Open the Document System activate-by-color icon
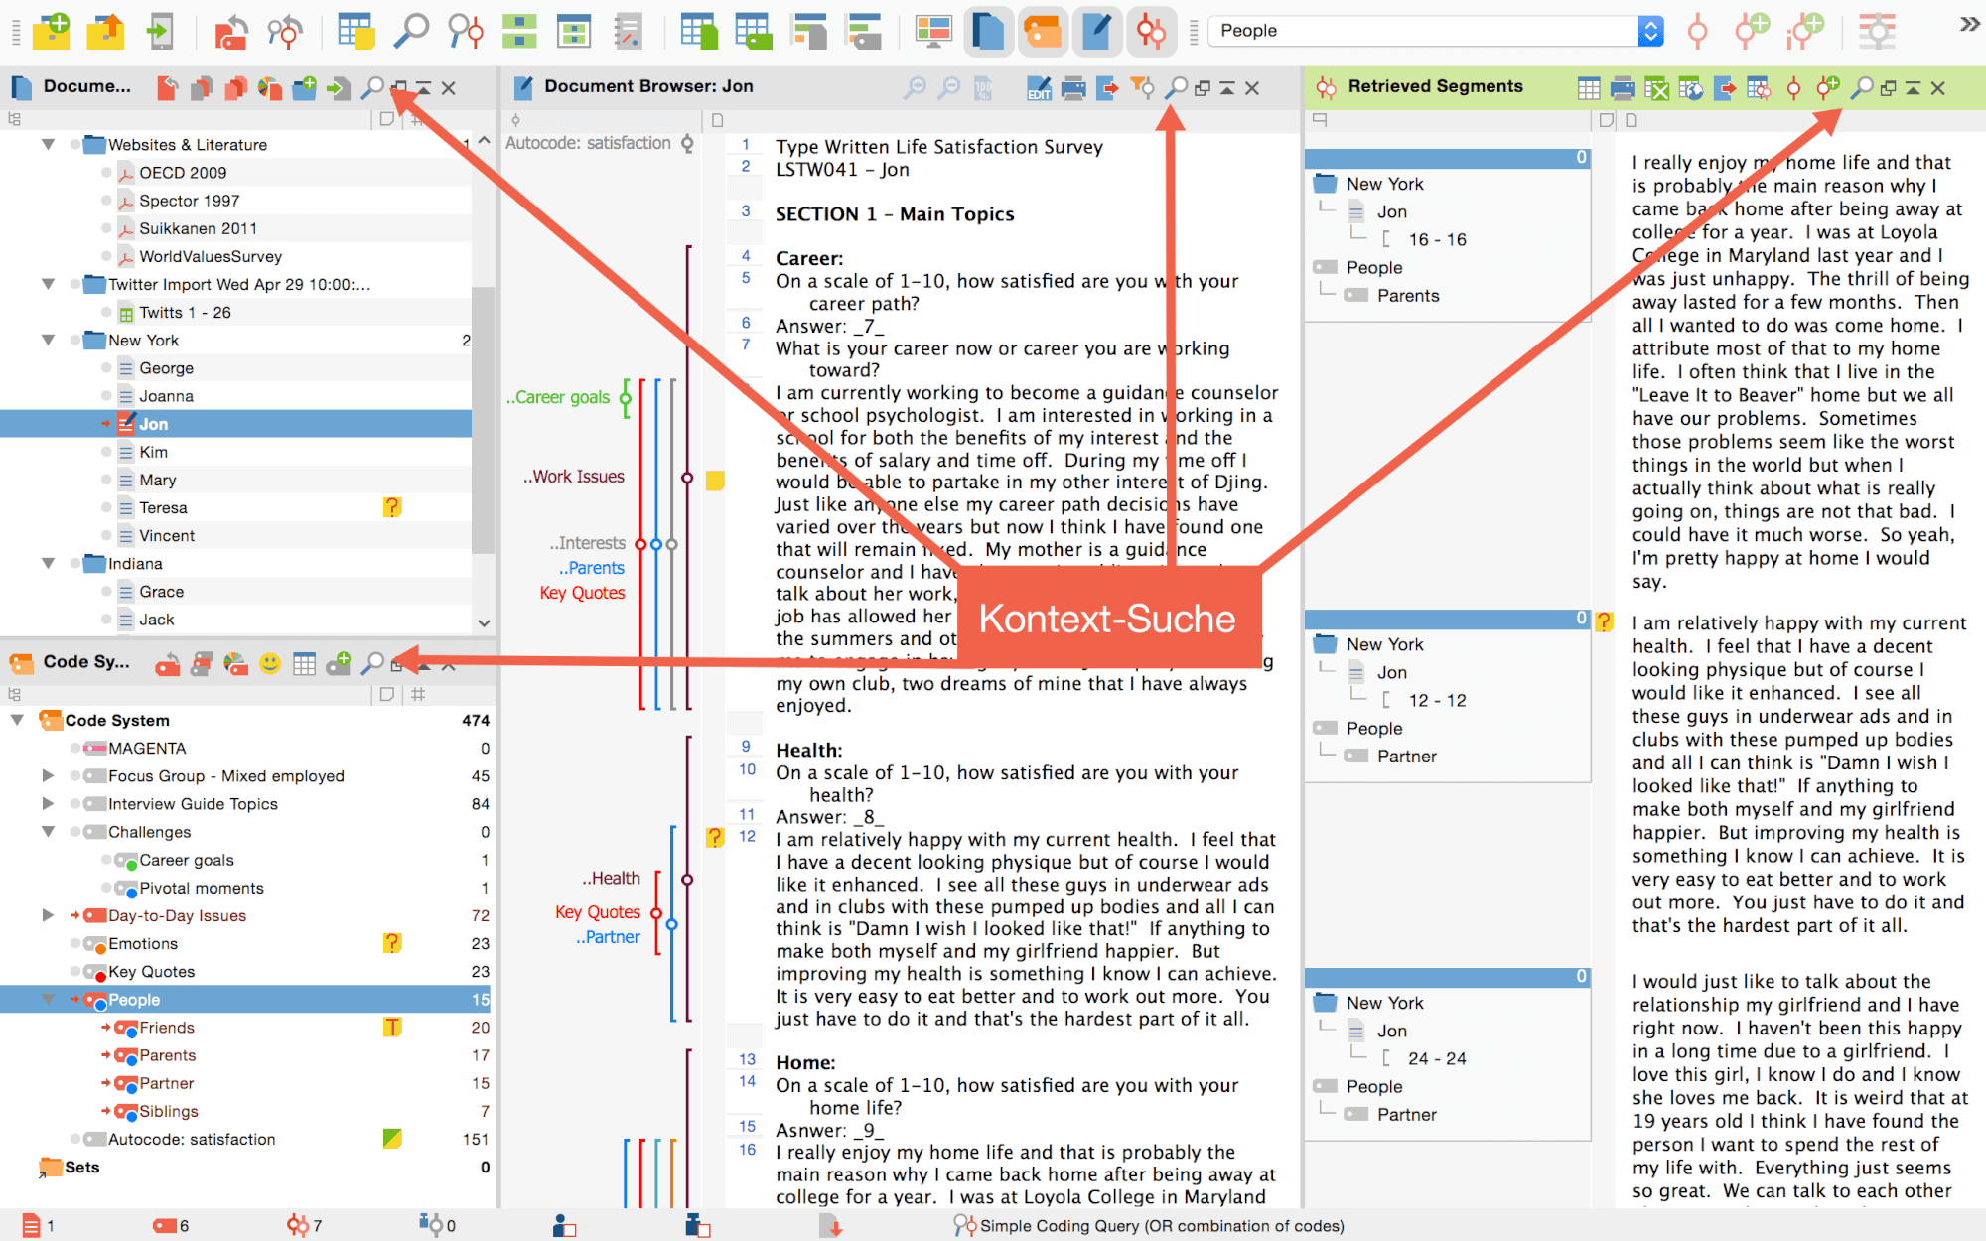The width and height of the screenshot is (1986, 1241). 269,88
